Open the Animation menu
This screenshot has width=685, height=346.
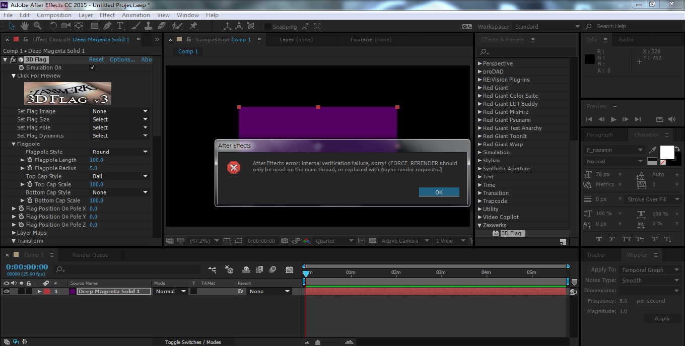[x=136, y=15]
